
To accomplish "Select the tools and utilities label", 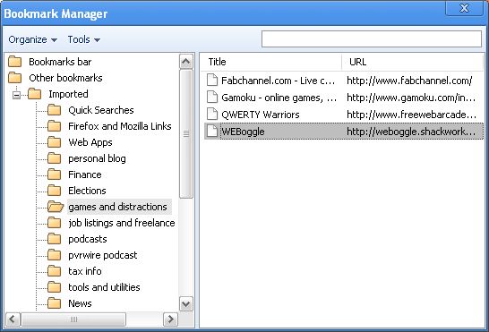I will click(104, 287).
